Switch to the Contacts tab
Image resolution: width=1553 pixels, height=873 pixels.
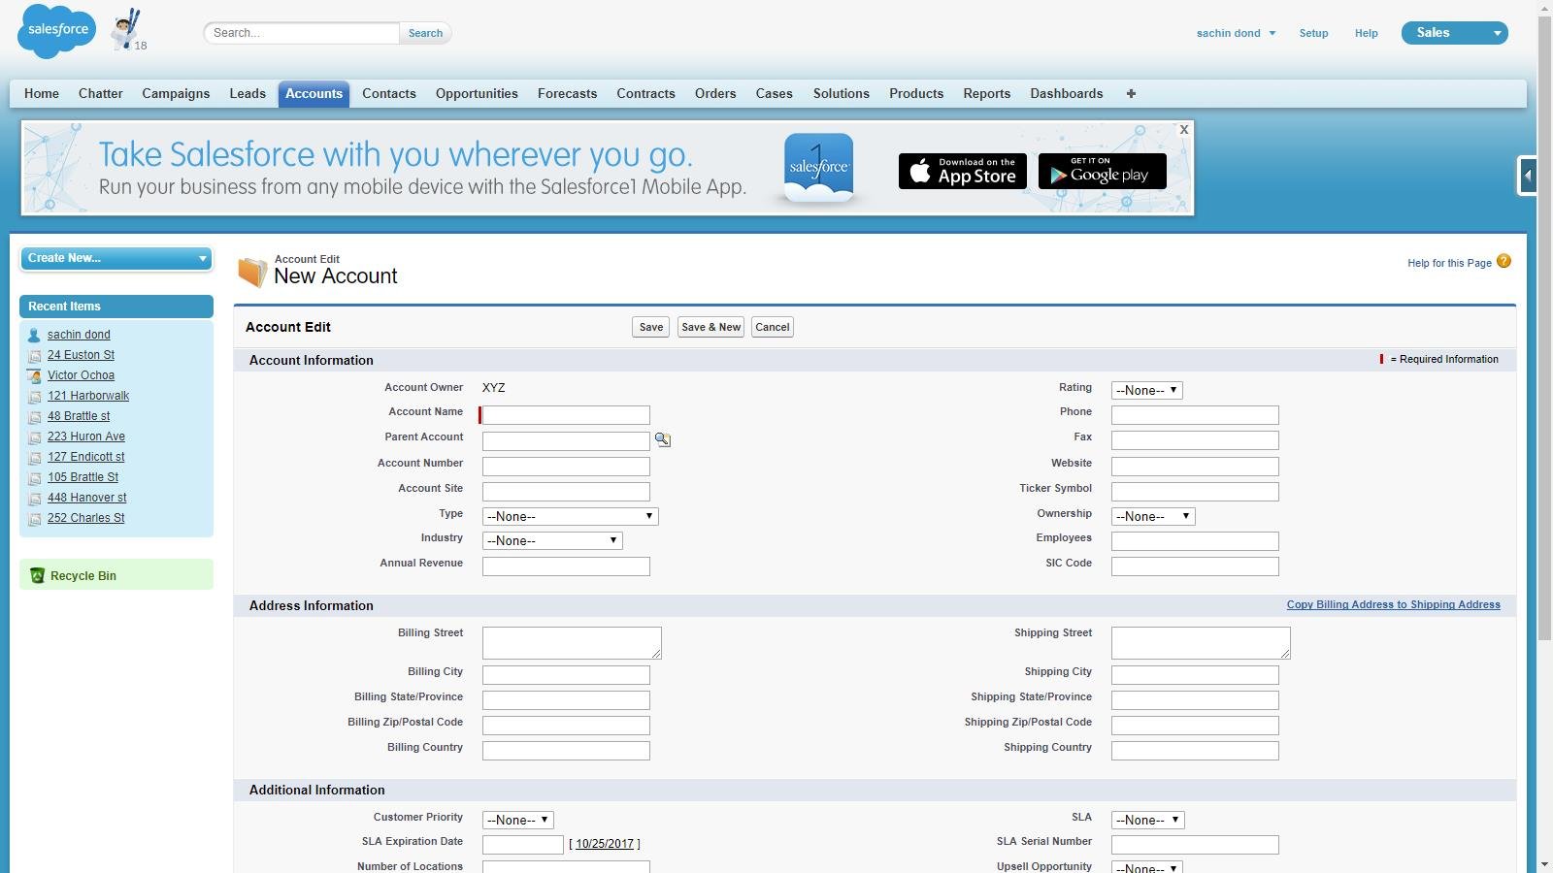pos(388,93)
